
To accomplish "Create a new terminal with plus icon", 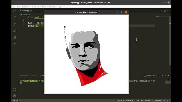I will [x=154, y=76].
